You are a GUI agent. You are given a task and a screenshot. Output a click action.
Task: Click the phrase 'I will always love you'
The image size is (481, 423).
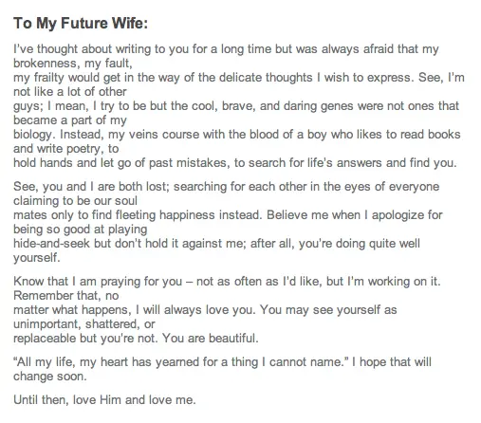click(x=195, y=310)
